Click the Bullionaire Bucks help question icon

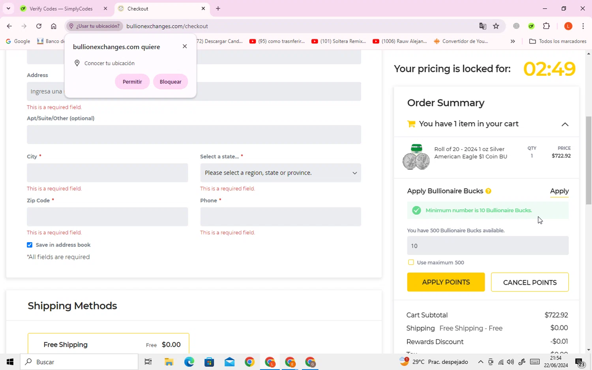[488, 191]
